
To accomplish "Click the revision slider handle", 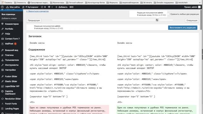I will [x=157, y=20].
